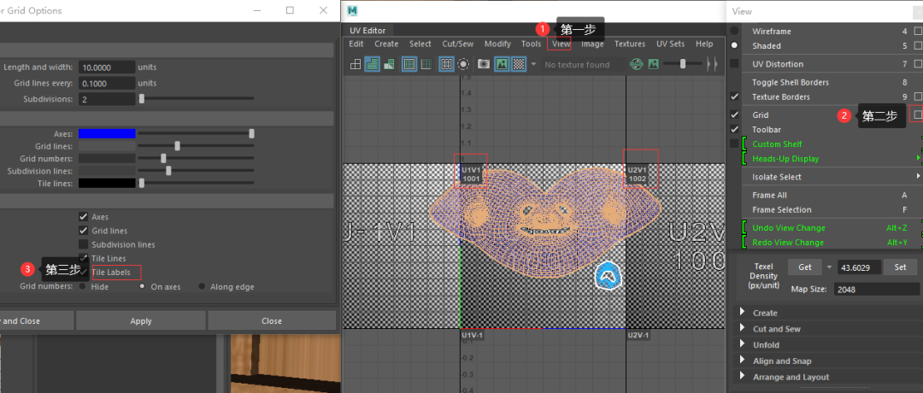Image resolution: width=923 pixels, height=393 pixels.
Task: Click the blue Axes color swatch
Action: 107,133
